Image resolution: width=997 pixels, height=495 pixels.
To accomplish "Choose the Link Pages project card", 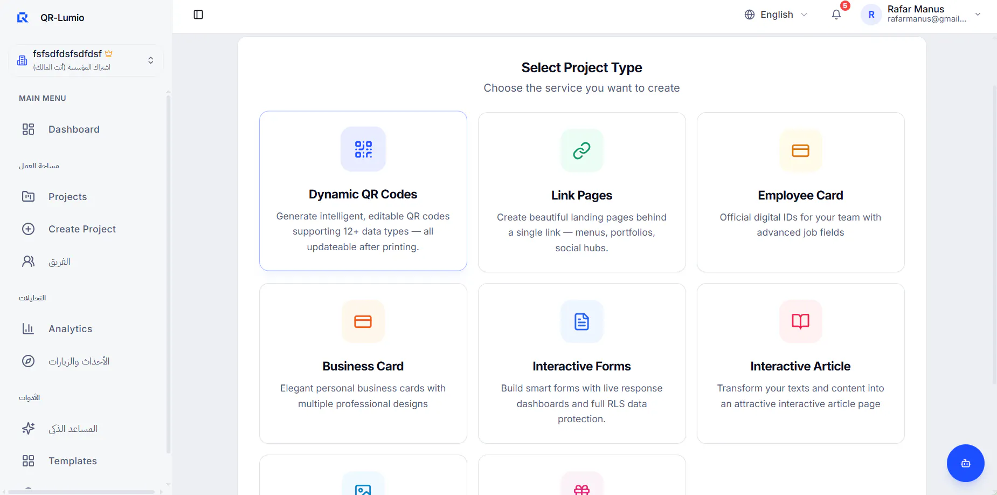I will pos(582,192).
